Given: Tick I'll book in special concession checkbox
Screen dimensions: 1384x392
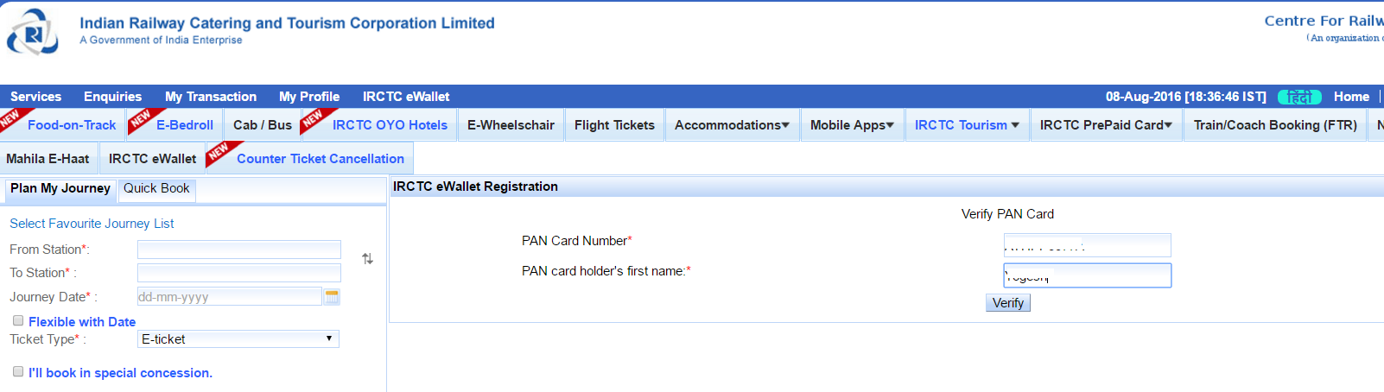Looking at the screenshot, I should [x=18, y=371].
